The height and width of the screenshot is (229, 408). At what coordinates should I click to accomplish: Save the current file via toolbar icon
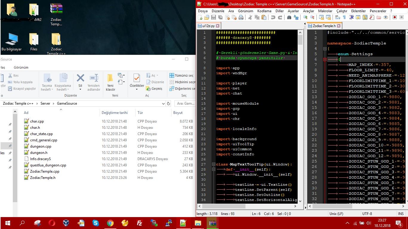tap(213, 17)
